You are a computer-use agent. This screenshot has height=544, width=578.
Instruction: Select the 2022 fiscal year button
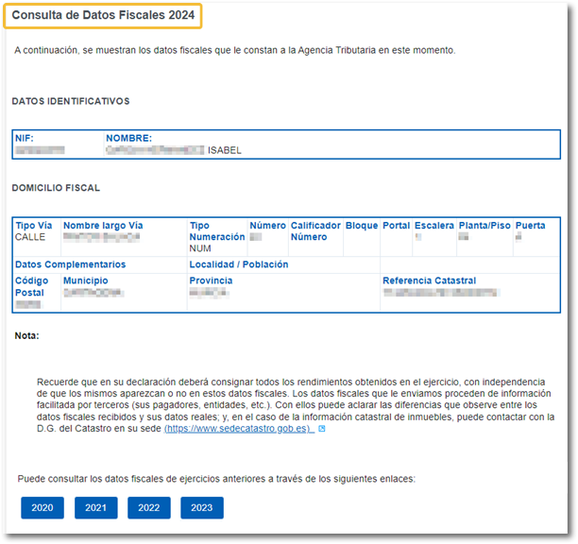coord(148,508)
